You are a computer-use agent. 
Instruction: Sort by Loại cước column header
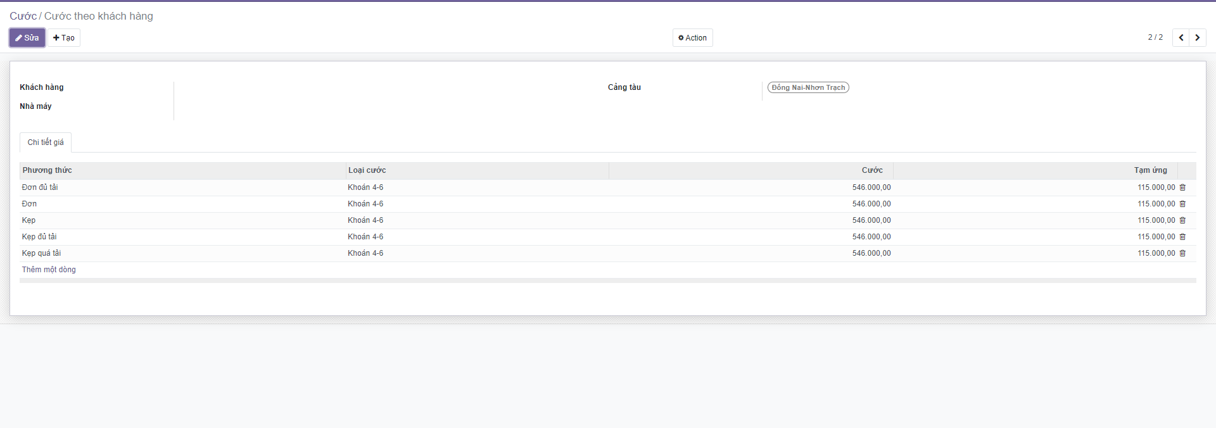click(x=367, y=170)
